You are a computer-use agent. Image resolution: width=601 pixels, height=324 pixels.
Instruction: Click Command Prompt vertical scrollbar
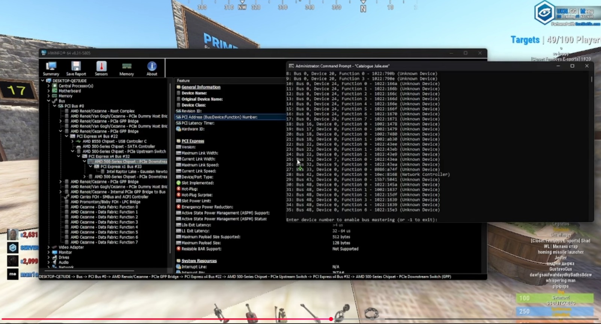(x=591, y=80)
